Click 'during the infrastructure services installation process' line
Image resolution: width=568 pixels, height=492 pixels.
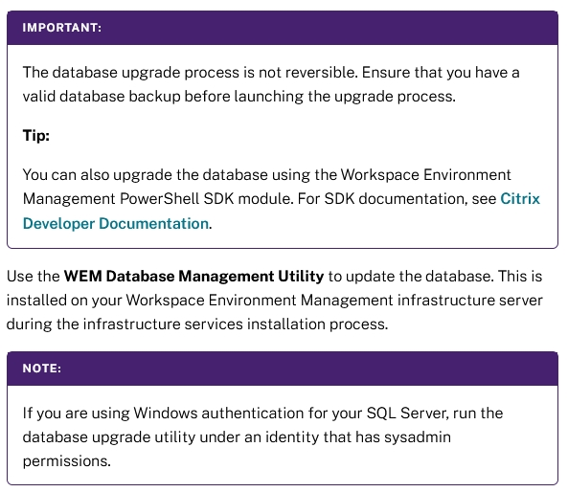click(197, 324)
